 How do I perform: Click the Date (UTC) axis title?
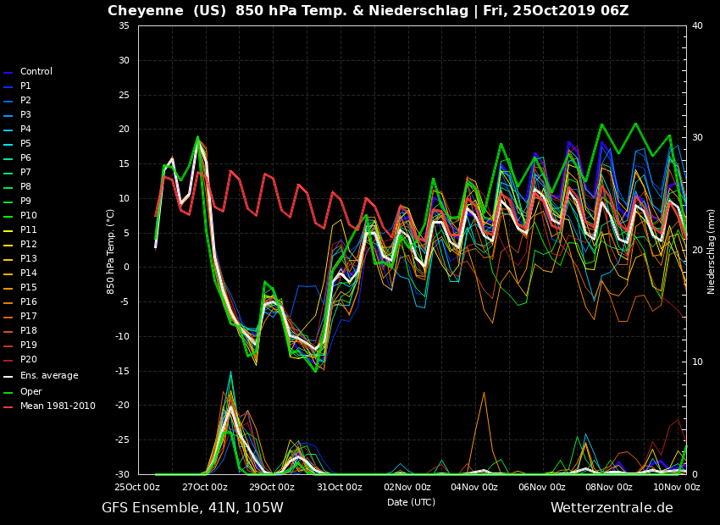[411, 502]
